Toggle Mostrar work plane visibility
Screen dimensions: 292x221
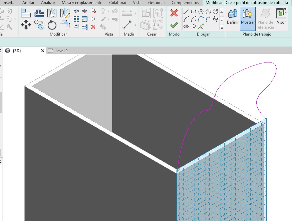click(x=248, y=18)
